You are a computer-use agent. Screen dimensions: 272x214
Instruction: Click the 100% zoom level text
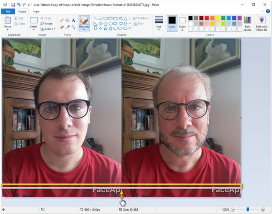click(x=225, y=209)
